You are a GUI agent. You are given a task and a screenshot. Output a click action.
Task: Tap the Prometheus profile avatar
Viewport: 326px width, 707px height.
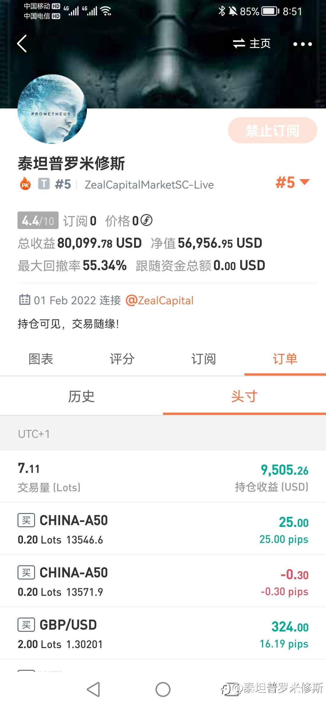(52, 109)
